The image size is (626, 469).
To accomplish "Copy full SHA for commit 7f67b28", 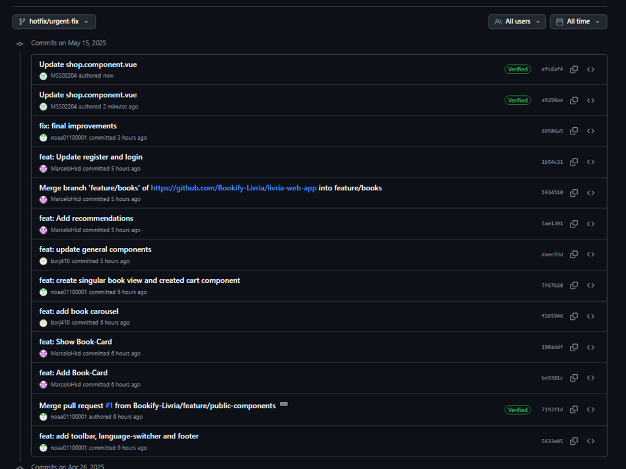I will pyautogui.click(x=574, y=285).
